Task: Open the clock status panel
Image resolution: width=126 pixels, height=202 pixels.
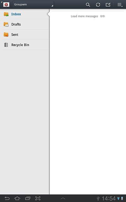Action: [109, 199]
